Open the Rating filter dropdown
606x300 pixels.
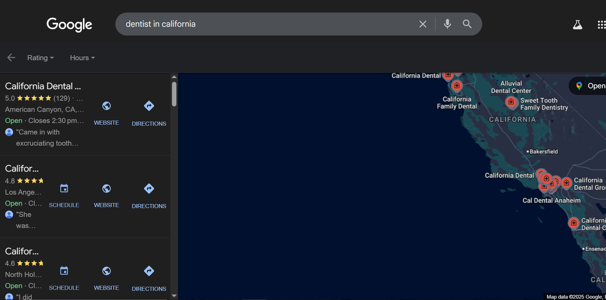point(41,58)
